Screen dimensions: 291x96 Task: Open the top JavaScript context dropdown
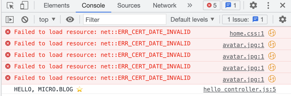click(x=47, y=20)
